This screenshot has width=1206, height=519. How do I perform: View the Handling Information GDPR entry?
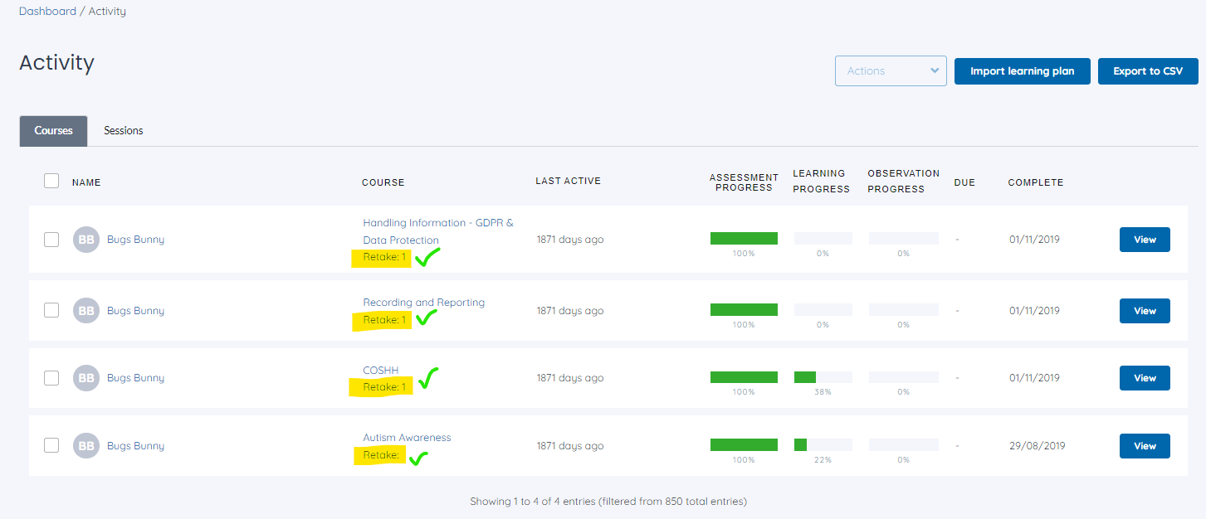point(1145,240)
